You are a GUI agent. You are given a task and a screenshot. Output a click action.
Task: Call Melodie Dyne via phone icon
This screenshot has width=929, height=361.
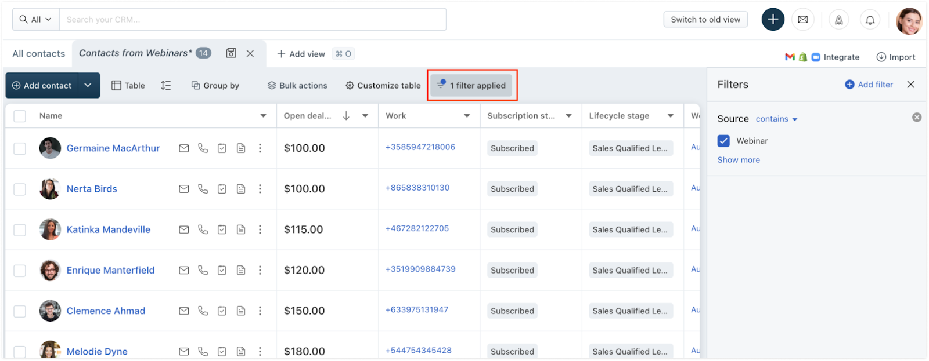click(203, 351)
